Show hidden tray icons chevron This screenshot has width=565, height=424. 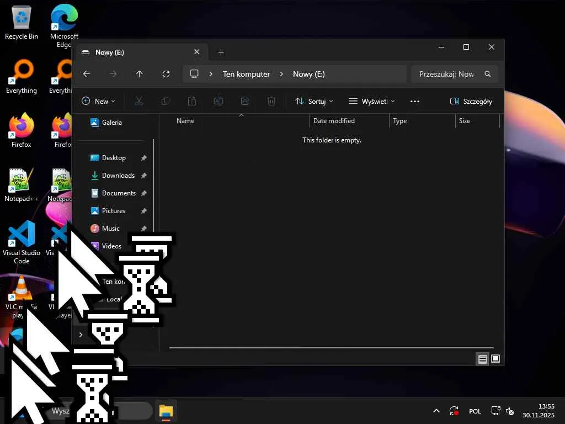point(436,411)
